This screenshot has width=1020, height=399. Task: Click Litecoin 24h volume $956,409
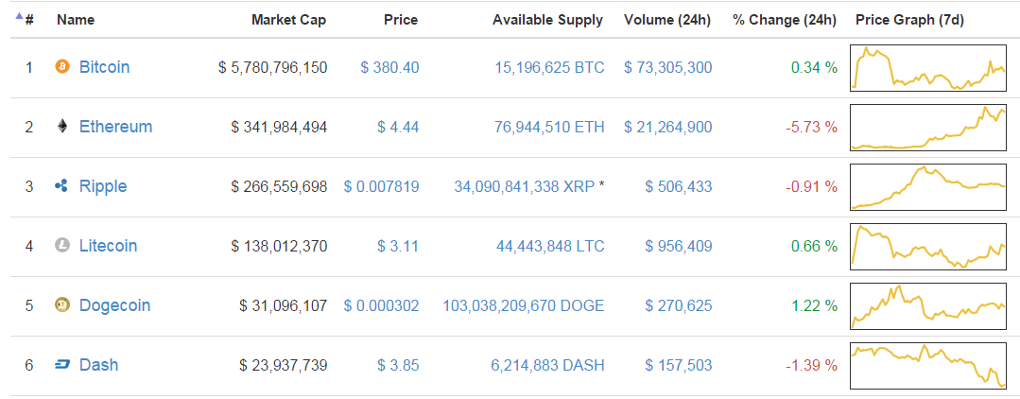[678, 246]
